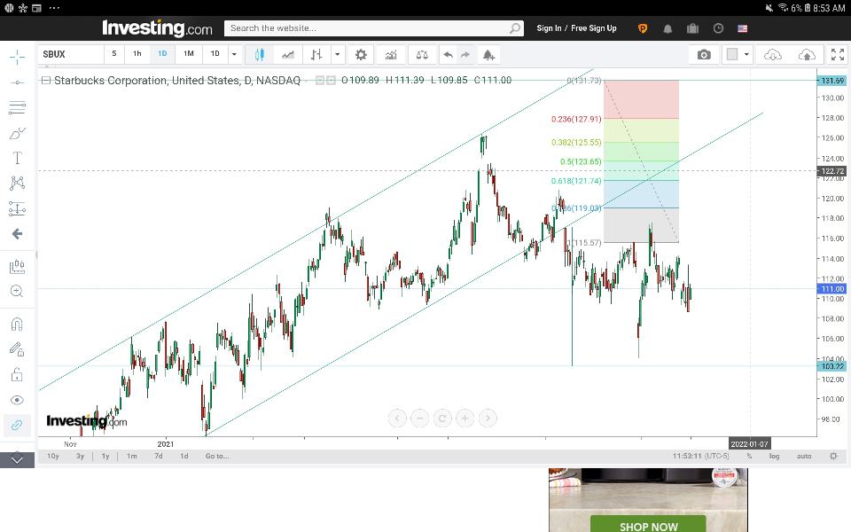The height and width of the screenshot is (532, 851).
Task: Select the text annotation tool
Action: [x=17, y=158]
